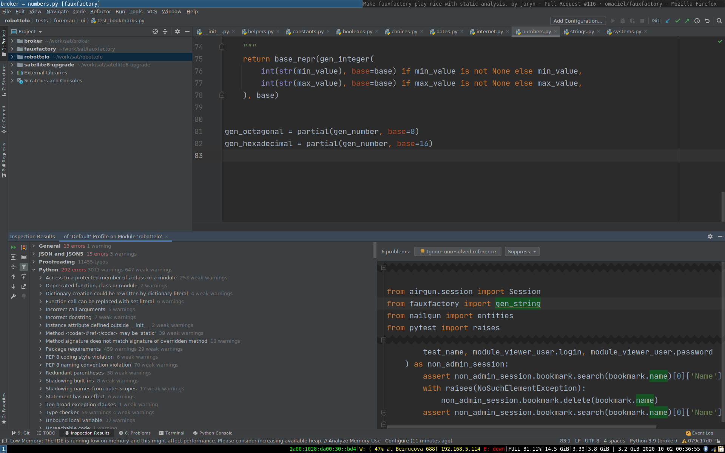The image size is (725, 453).
Task: Rerun the inspection with green double-arrow icon
Action: click(13, 247)
